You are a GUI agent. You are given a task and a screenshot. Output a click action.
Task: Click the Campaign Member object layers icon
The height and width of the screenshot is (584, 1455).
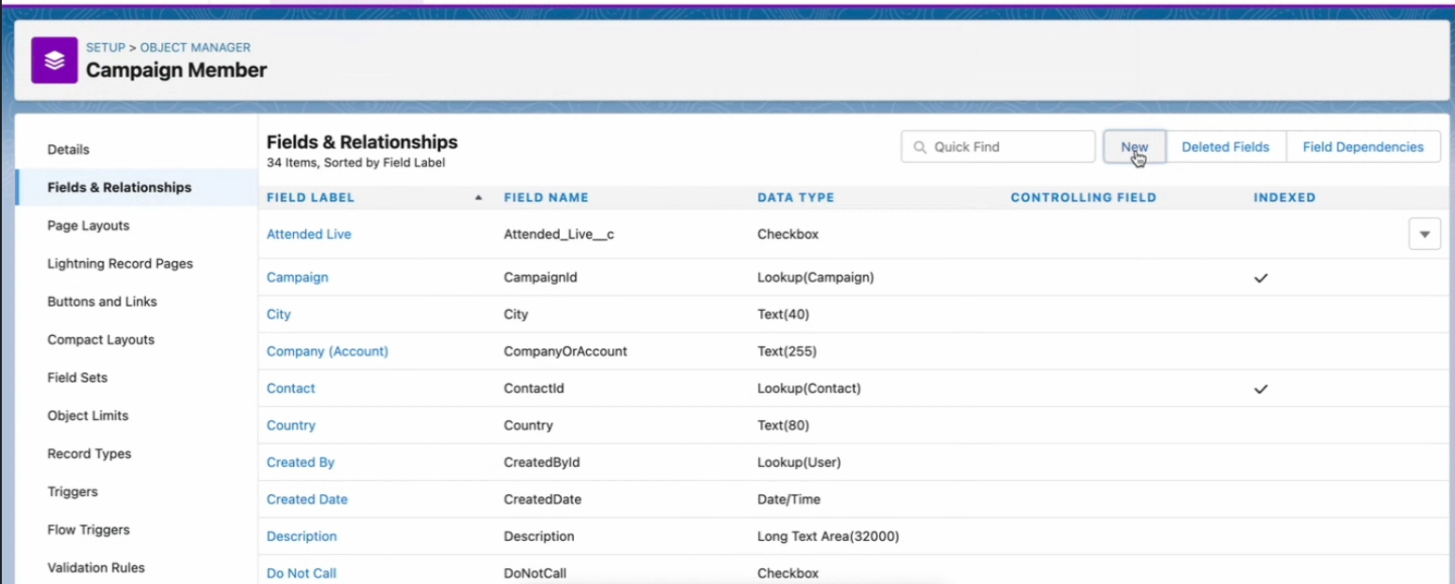[54, 60]
